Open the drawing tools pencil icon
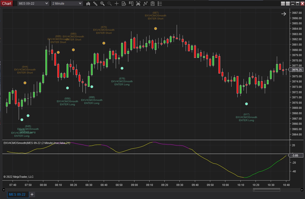 point(95,4)
